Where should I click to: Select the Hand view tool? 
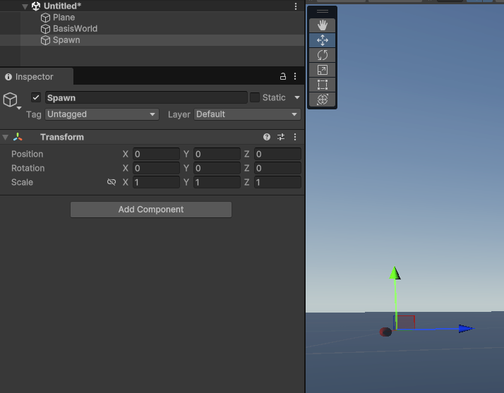pyautogui.click(x=323, y=25)
